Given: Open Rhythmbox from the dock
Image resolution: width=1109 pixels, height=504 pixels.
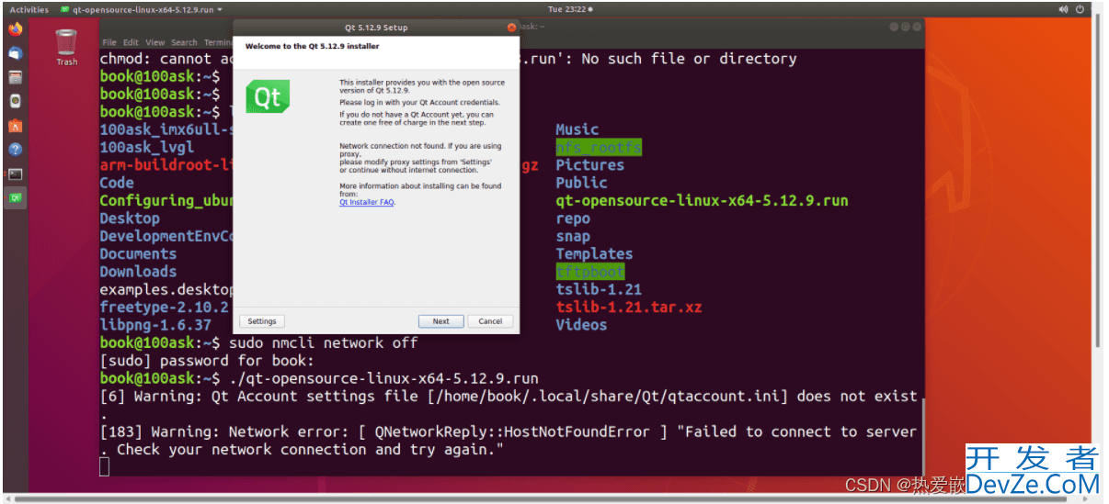Looking at the screenshot, I should tap(15, 101).
